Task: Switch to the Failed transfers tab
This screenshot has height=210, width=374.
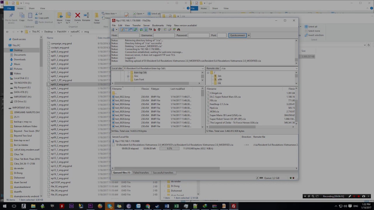Action: pyautogui.click(x=141, y=173)
